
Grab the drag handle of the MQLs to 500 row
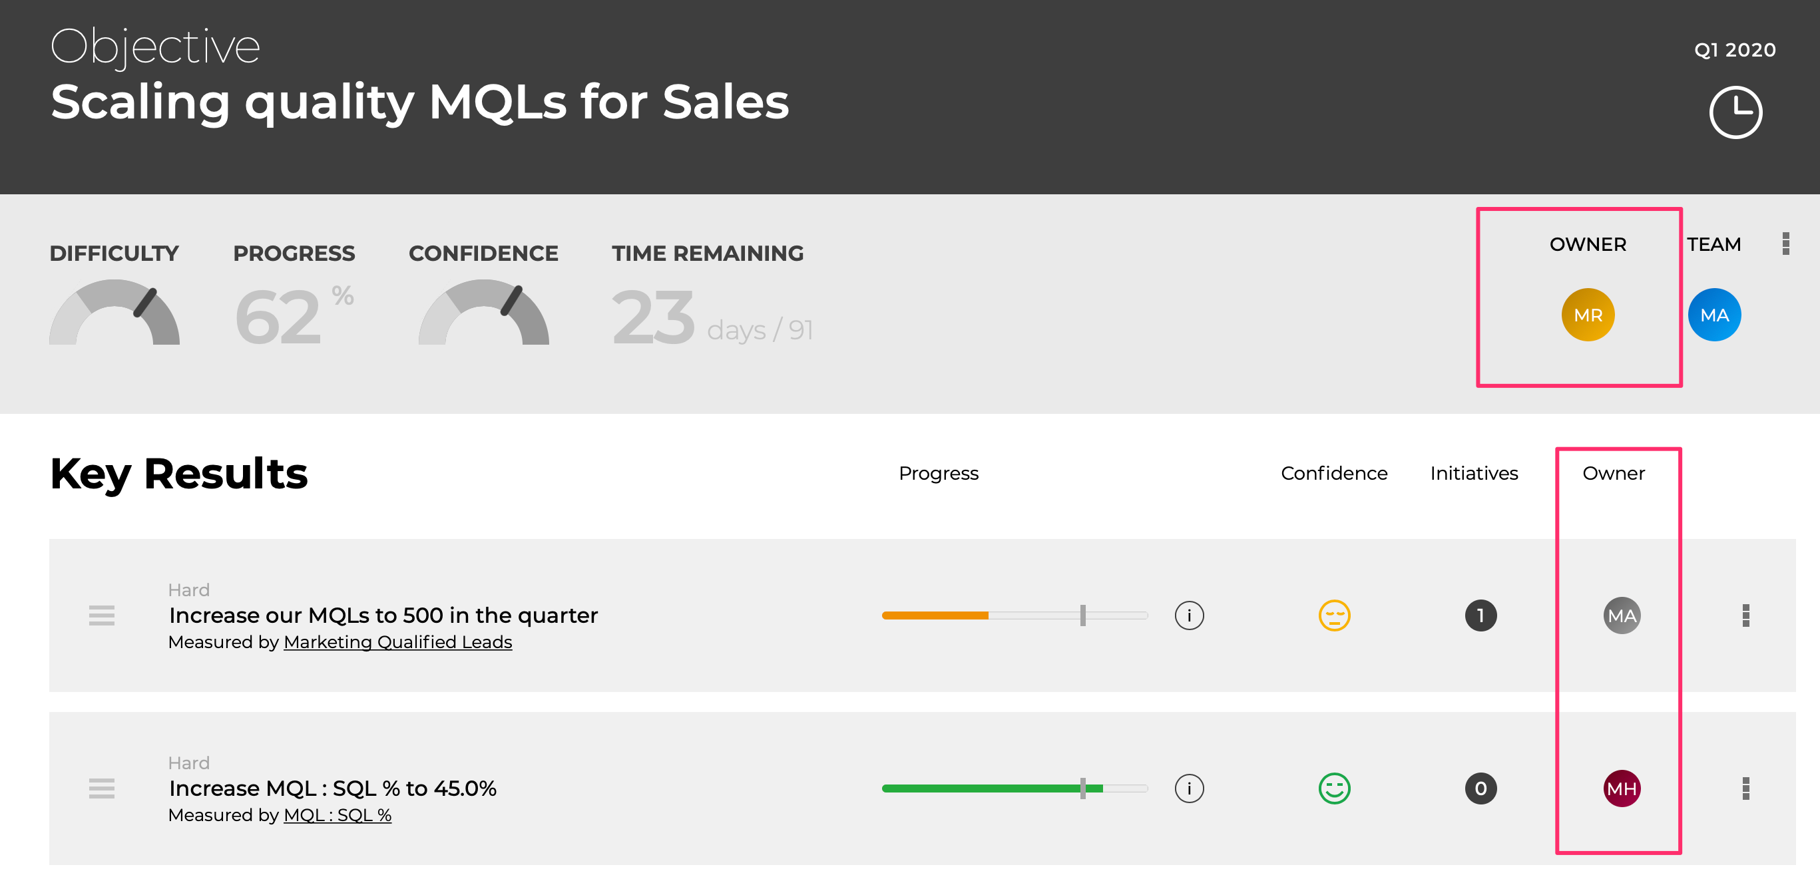(102, 615)
